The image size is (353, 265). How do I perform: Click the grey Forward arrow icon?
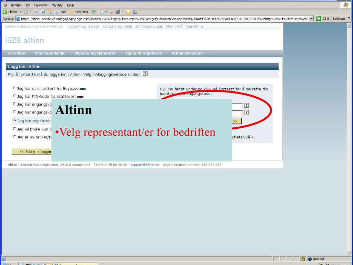(26, 12)
